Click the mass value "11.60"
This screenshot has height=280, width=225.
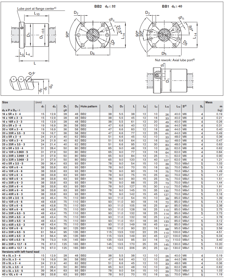click(x=219, y=248)
